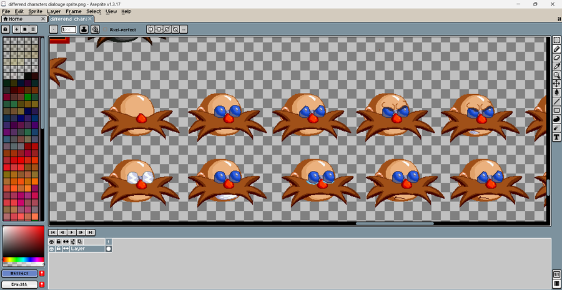Select the Line tool

click(556, 101)
